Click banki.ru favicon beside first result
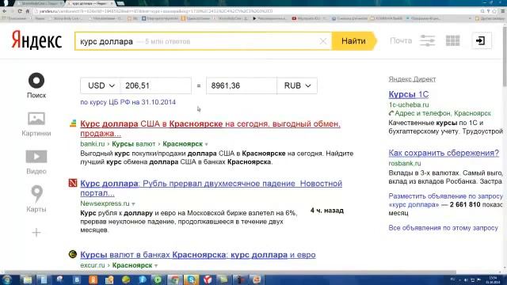The height and width of the screenshot is (285, 507). pos(73,123)
